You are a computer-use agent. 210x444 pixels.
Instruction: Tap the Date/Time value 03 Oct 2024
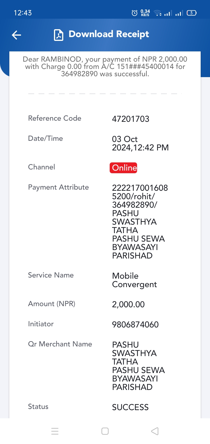[140, 143]
